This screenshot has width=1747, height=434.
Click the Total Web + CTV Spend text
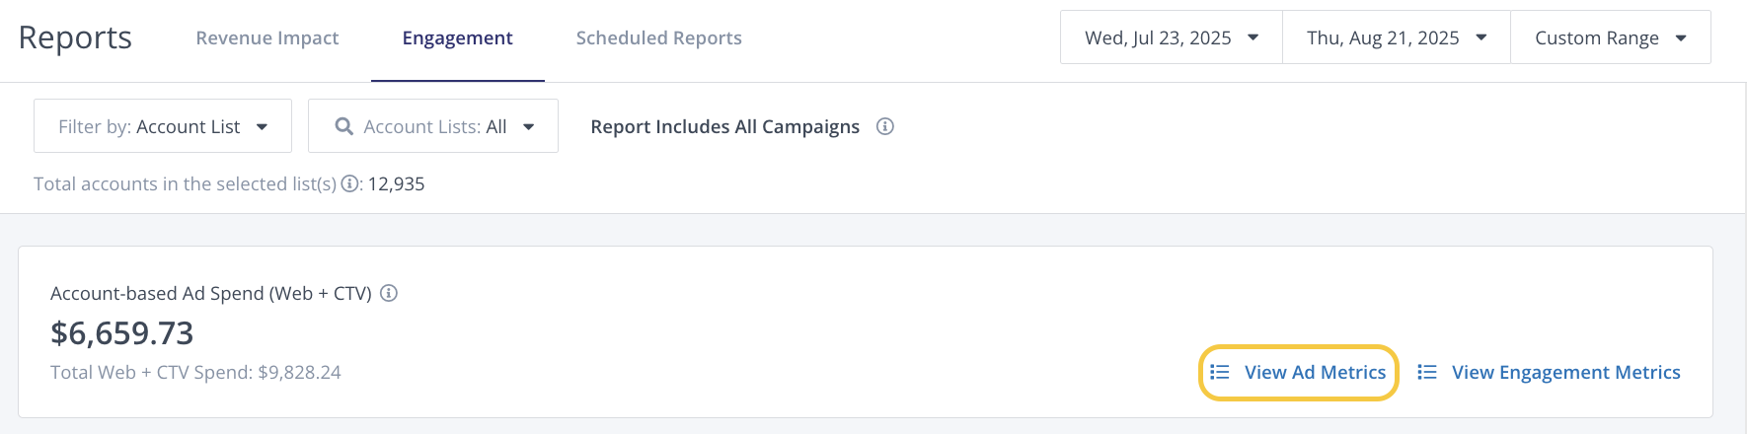195,372
